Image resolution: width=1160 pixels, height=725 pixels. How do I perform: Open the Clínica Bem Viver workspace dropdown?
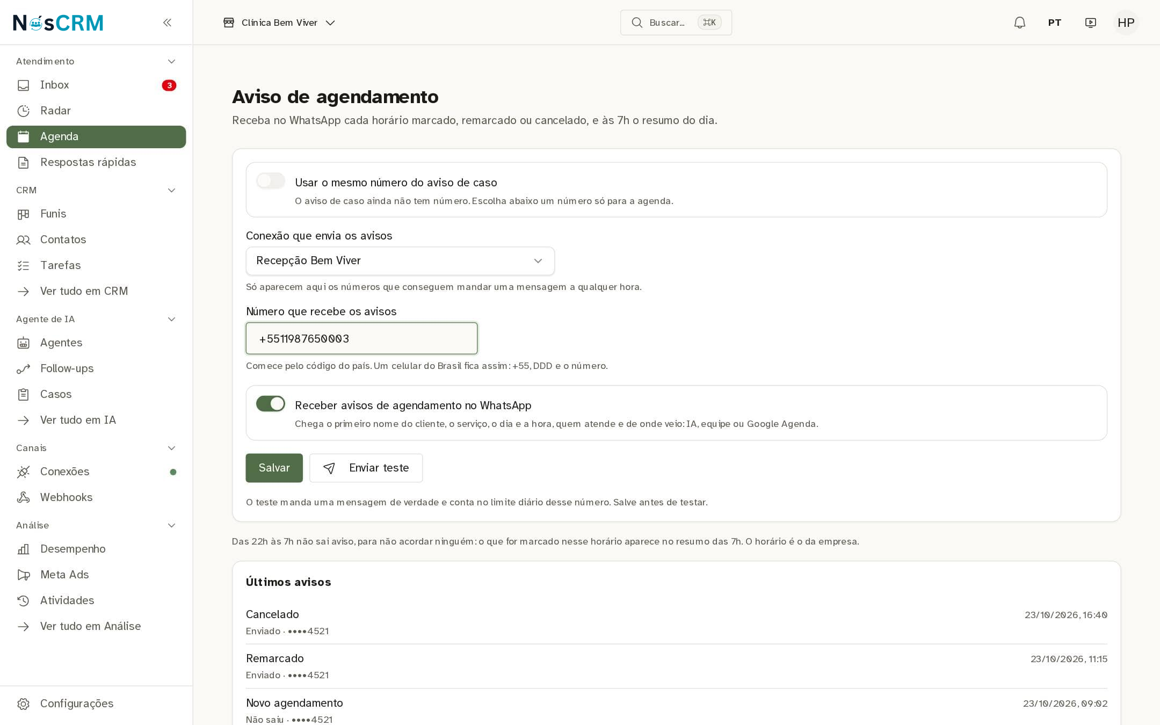pos(279,23)
